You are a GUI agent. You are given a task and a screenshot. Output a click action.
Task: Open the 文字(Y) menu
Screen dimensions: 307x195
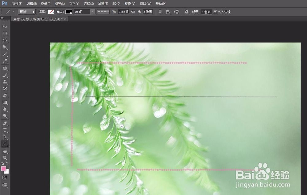pyautogui.click(x=74, y=3)
